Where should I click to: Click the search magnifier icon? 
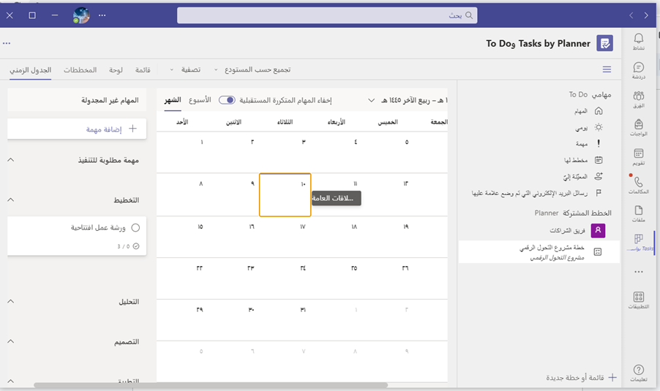(469, 15)
